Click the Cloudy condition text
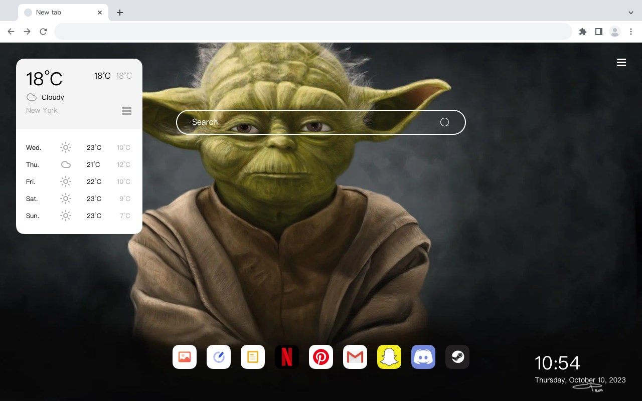This screenshot has width=642, height=401. pos(53,97)
